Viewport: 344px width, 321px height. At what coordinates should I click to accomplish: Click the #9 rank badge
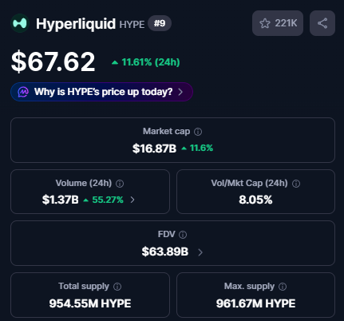pos(160,23)
